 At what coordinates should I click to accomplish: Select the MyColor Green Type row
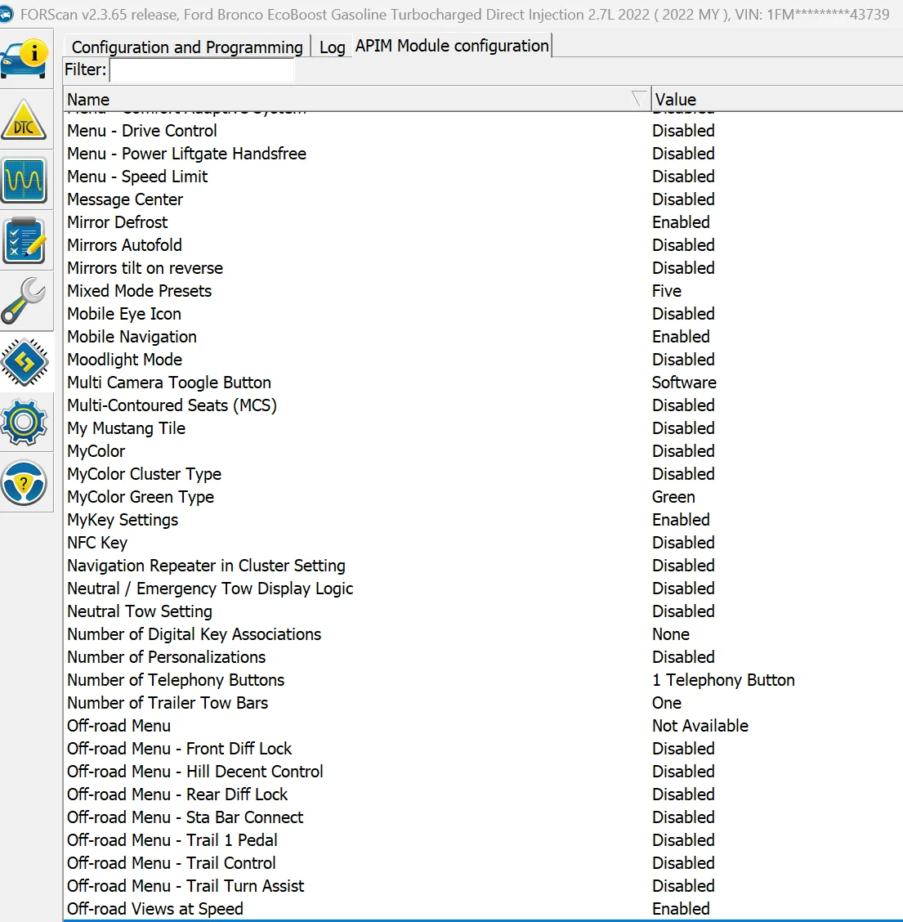click(x=483, y=498)
